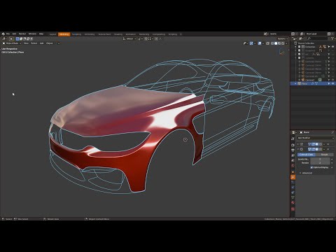This screenshot has width=336, height=252.
Task: Click the outliner search field
Action: click(317, 38)
